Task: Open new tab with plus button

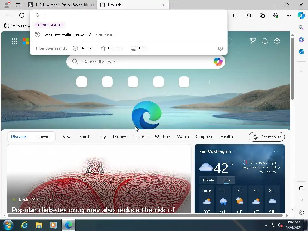Action: coord(174,5)
